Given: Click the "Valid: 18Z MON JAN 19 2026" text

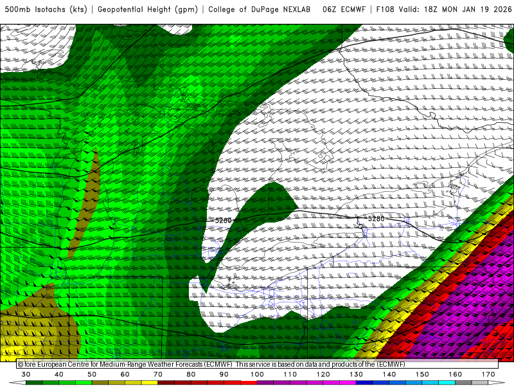Looking at the screenshot, I should click(455, 10).
